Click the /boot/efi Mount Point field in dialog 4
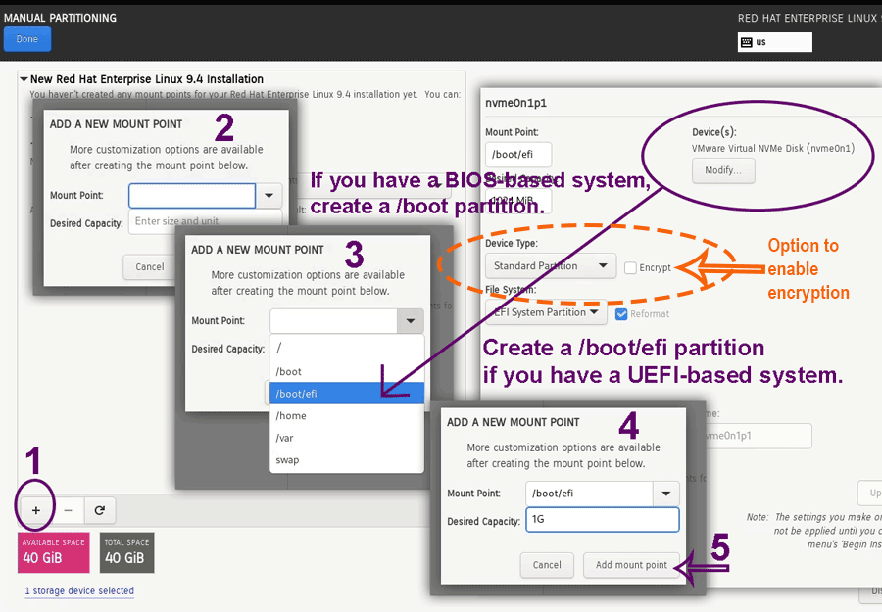The width and height of the screenshot is (882, 612). [x=589, y=494]
